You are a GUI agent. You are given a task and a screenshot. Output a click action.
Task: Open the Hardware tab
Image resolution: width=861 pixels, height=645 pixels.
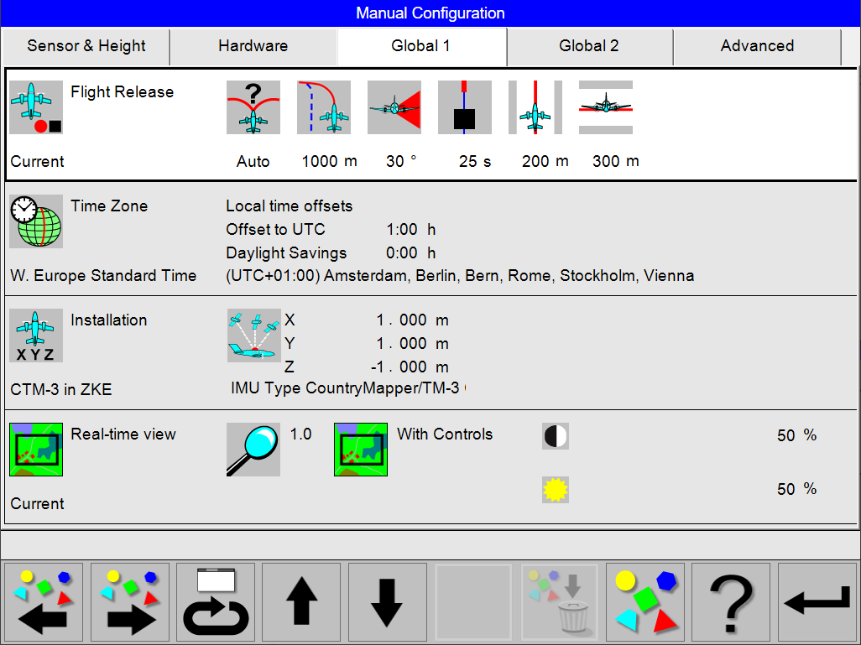tap(253, 46)
